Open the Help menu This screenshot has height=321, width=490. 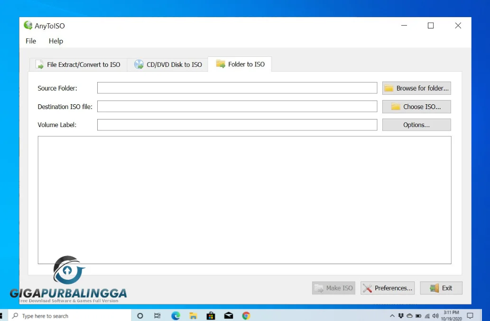[x=55, y=41]
